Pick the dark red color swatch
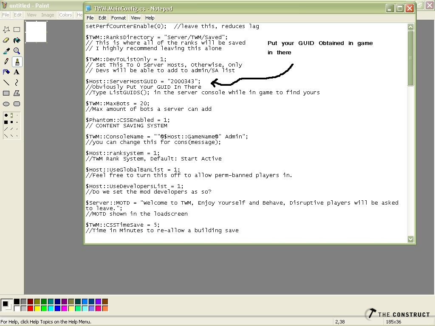435x326 pixels. (30, 302)
